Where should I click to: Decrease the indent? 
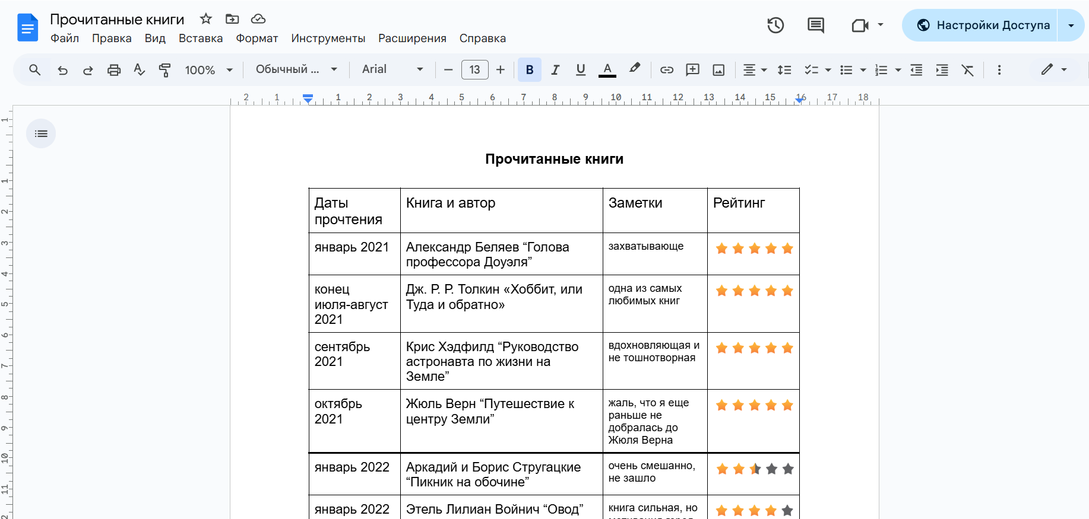pos(916,70)
